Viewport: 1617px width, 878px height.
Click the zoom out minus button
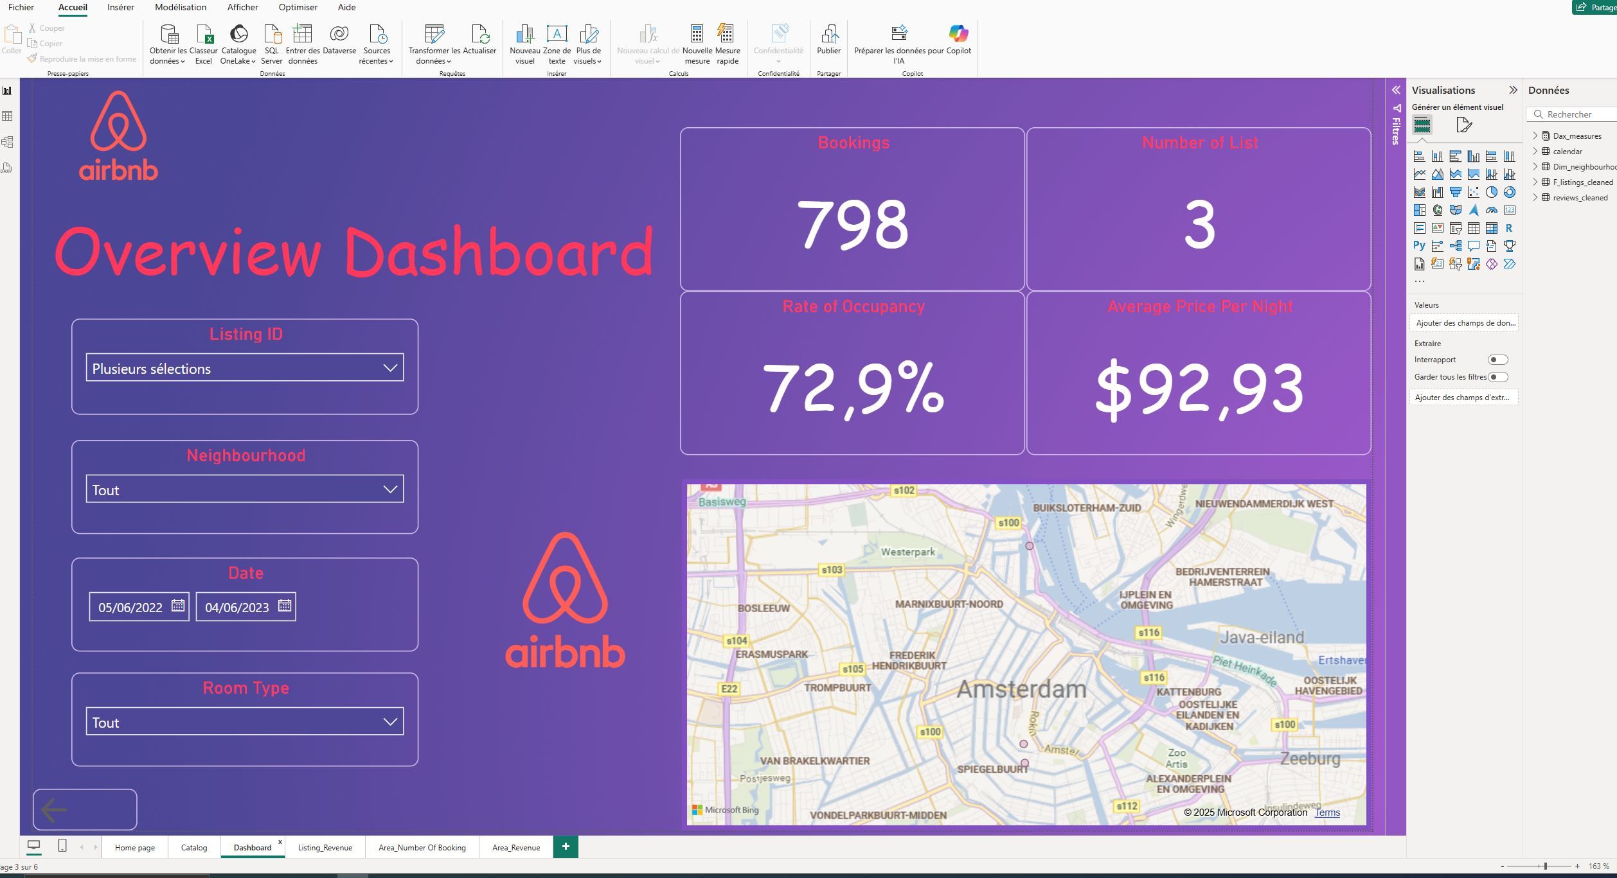[1503, 866]
